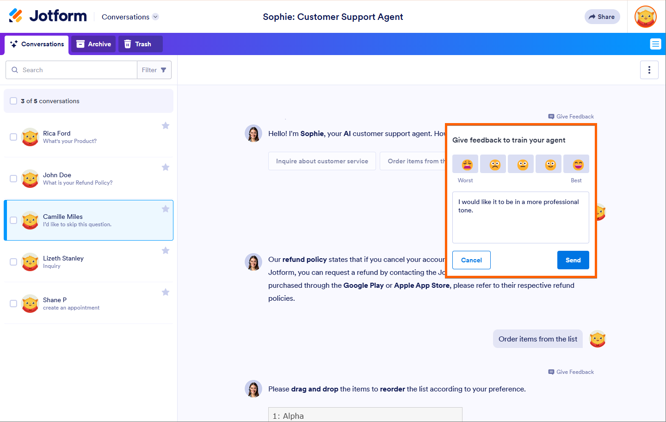This screenshot has height=422, width=666.
Task: Click the conversation search field
Action: tap(74, 70)
